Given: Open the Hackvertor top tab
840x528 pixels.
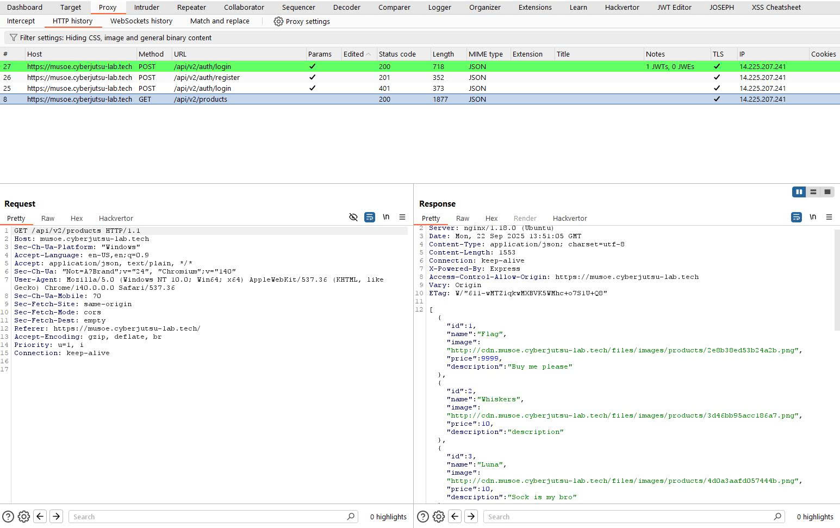Looking at the screenshot, I should point(622,7).
